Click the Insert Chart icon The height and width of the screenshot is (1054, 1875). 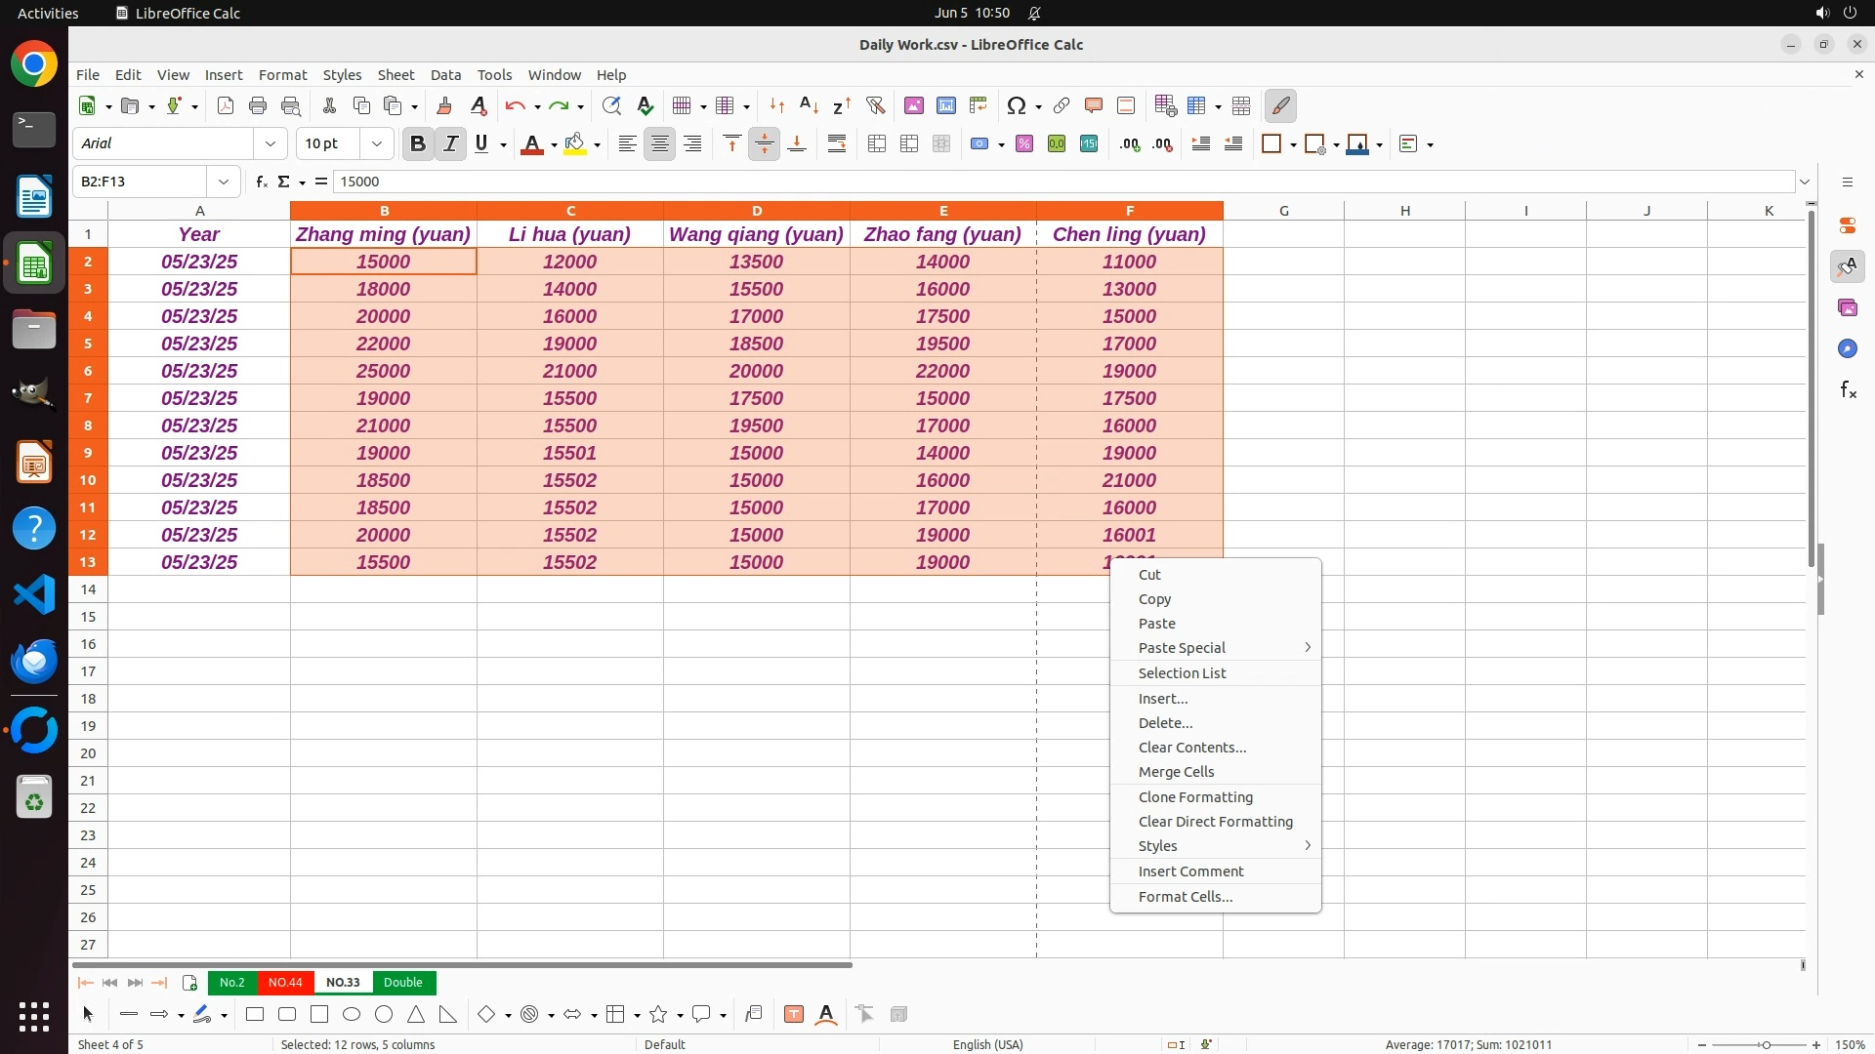[945, 105]
